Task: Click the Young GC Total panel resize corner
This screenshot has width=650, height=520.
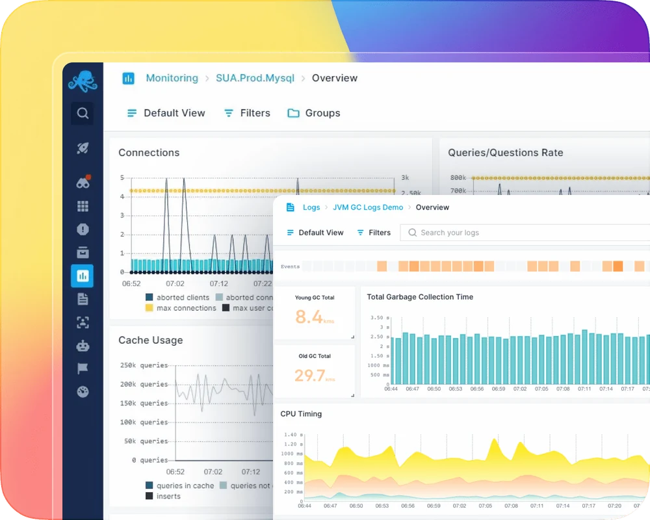Action: [x=352, y=337]
